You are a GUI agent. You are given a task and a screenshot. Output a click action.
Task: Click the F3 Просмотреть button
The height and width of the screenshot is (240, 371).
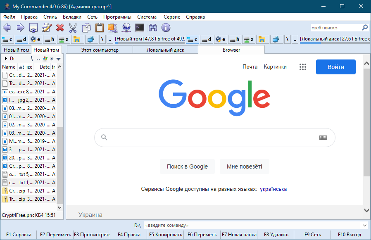(92, 235)
